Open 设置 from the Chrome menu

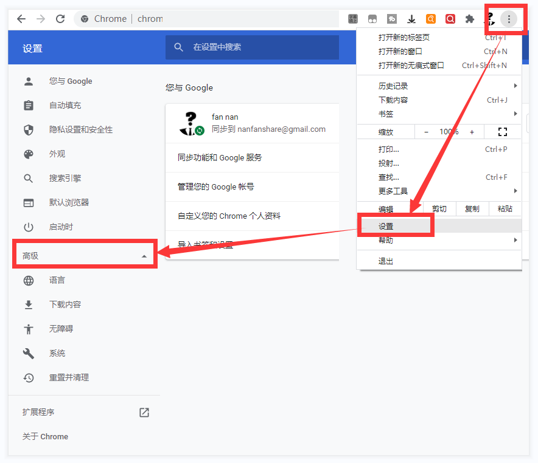pyautogui.click(x=396, y=225)
